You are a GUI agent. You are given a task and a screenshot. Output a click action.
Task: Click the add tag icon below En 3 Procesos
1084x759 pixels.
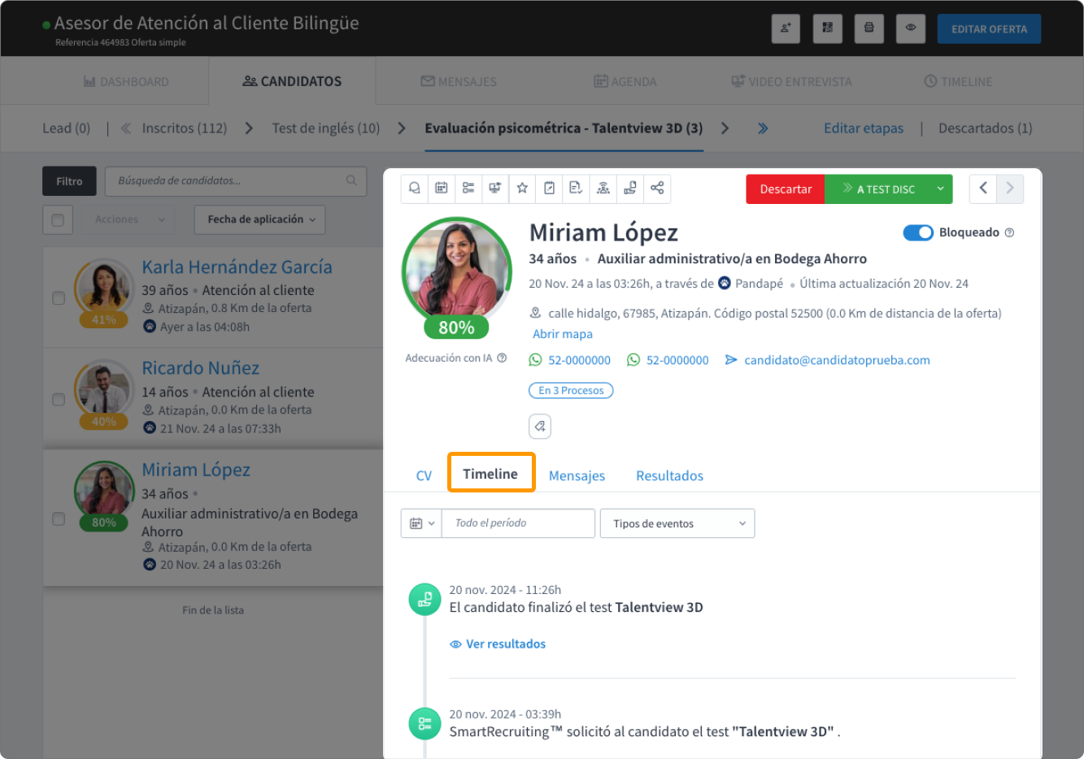540,426
